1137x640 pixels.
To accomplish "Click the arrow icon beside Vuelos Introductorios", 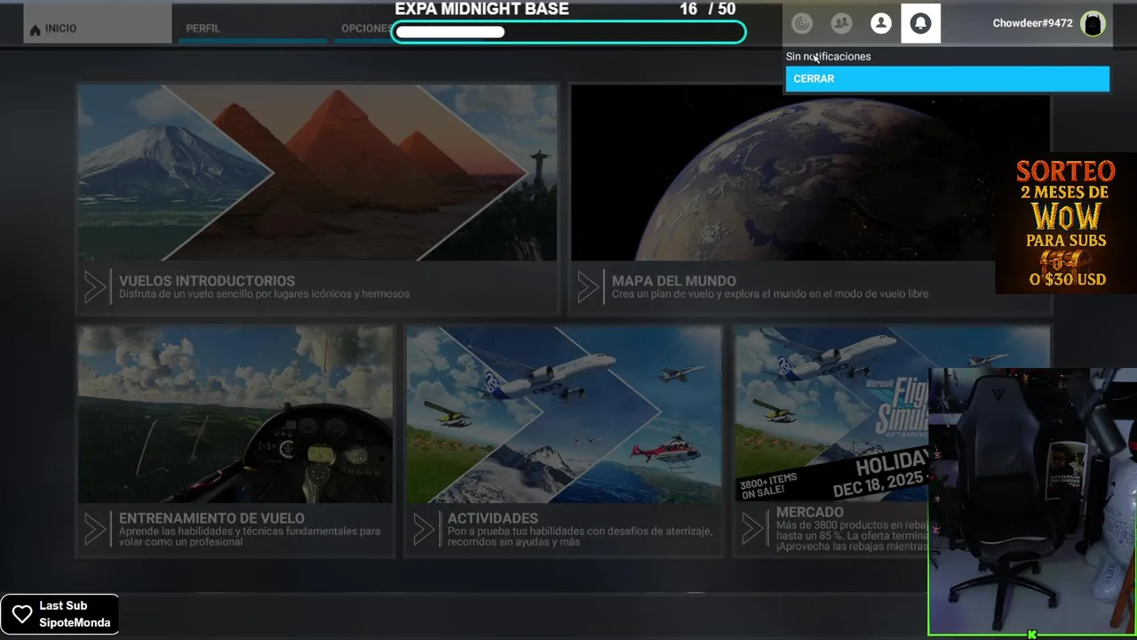I will pos(95,287).
